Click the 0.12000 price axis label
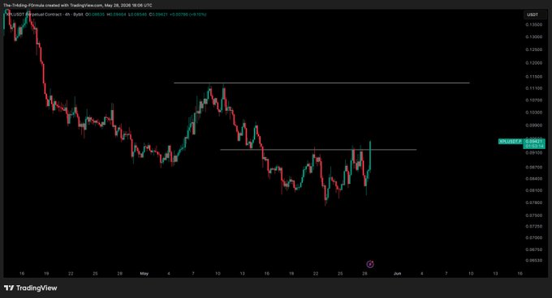Screen dimensions: 552x298 (533, 63)
